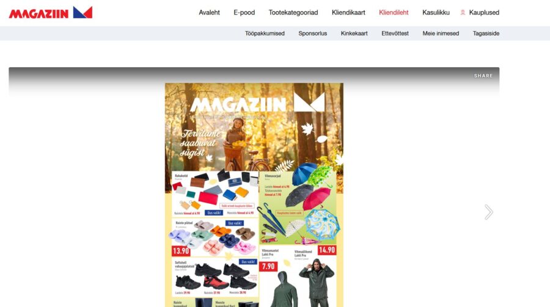Open the Kauplused stores link
Image resolution: width=550 pixels, height=307 pixels.
pos(484,12)
